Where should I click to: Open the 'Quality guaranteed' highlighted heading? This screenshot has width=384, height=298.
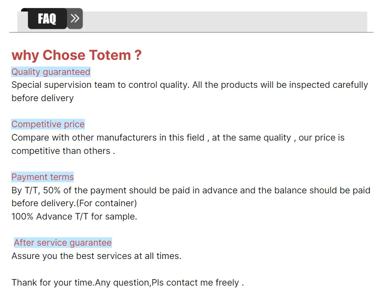tap(51, 72)
